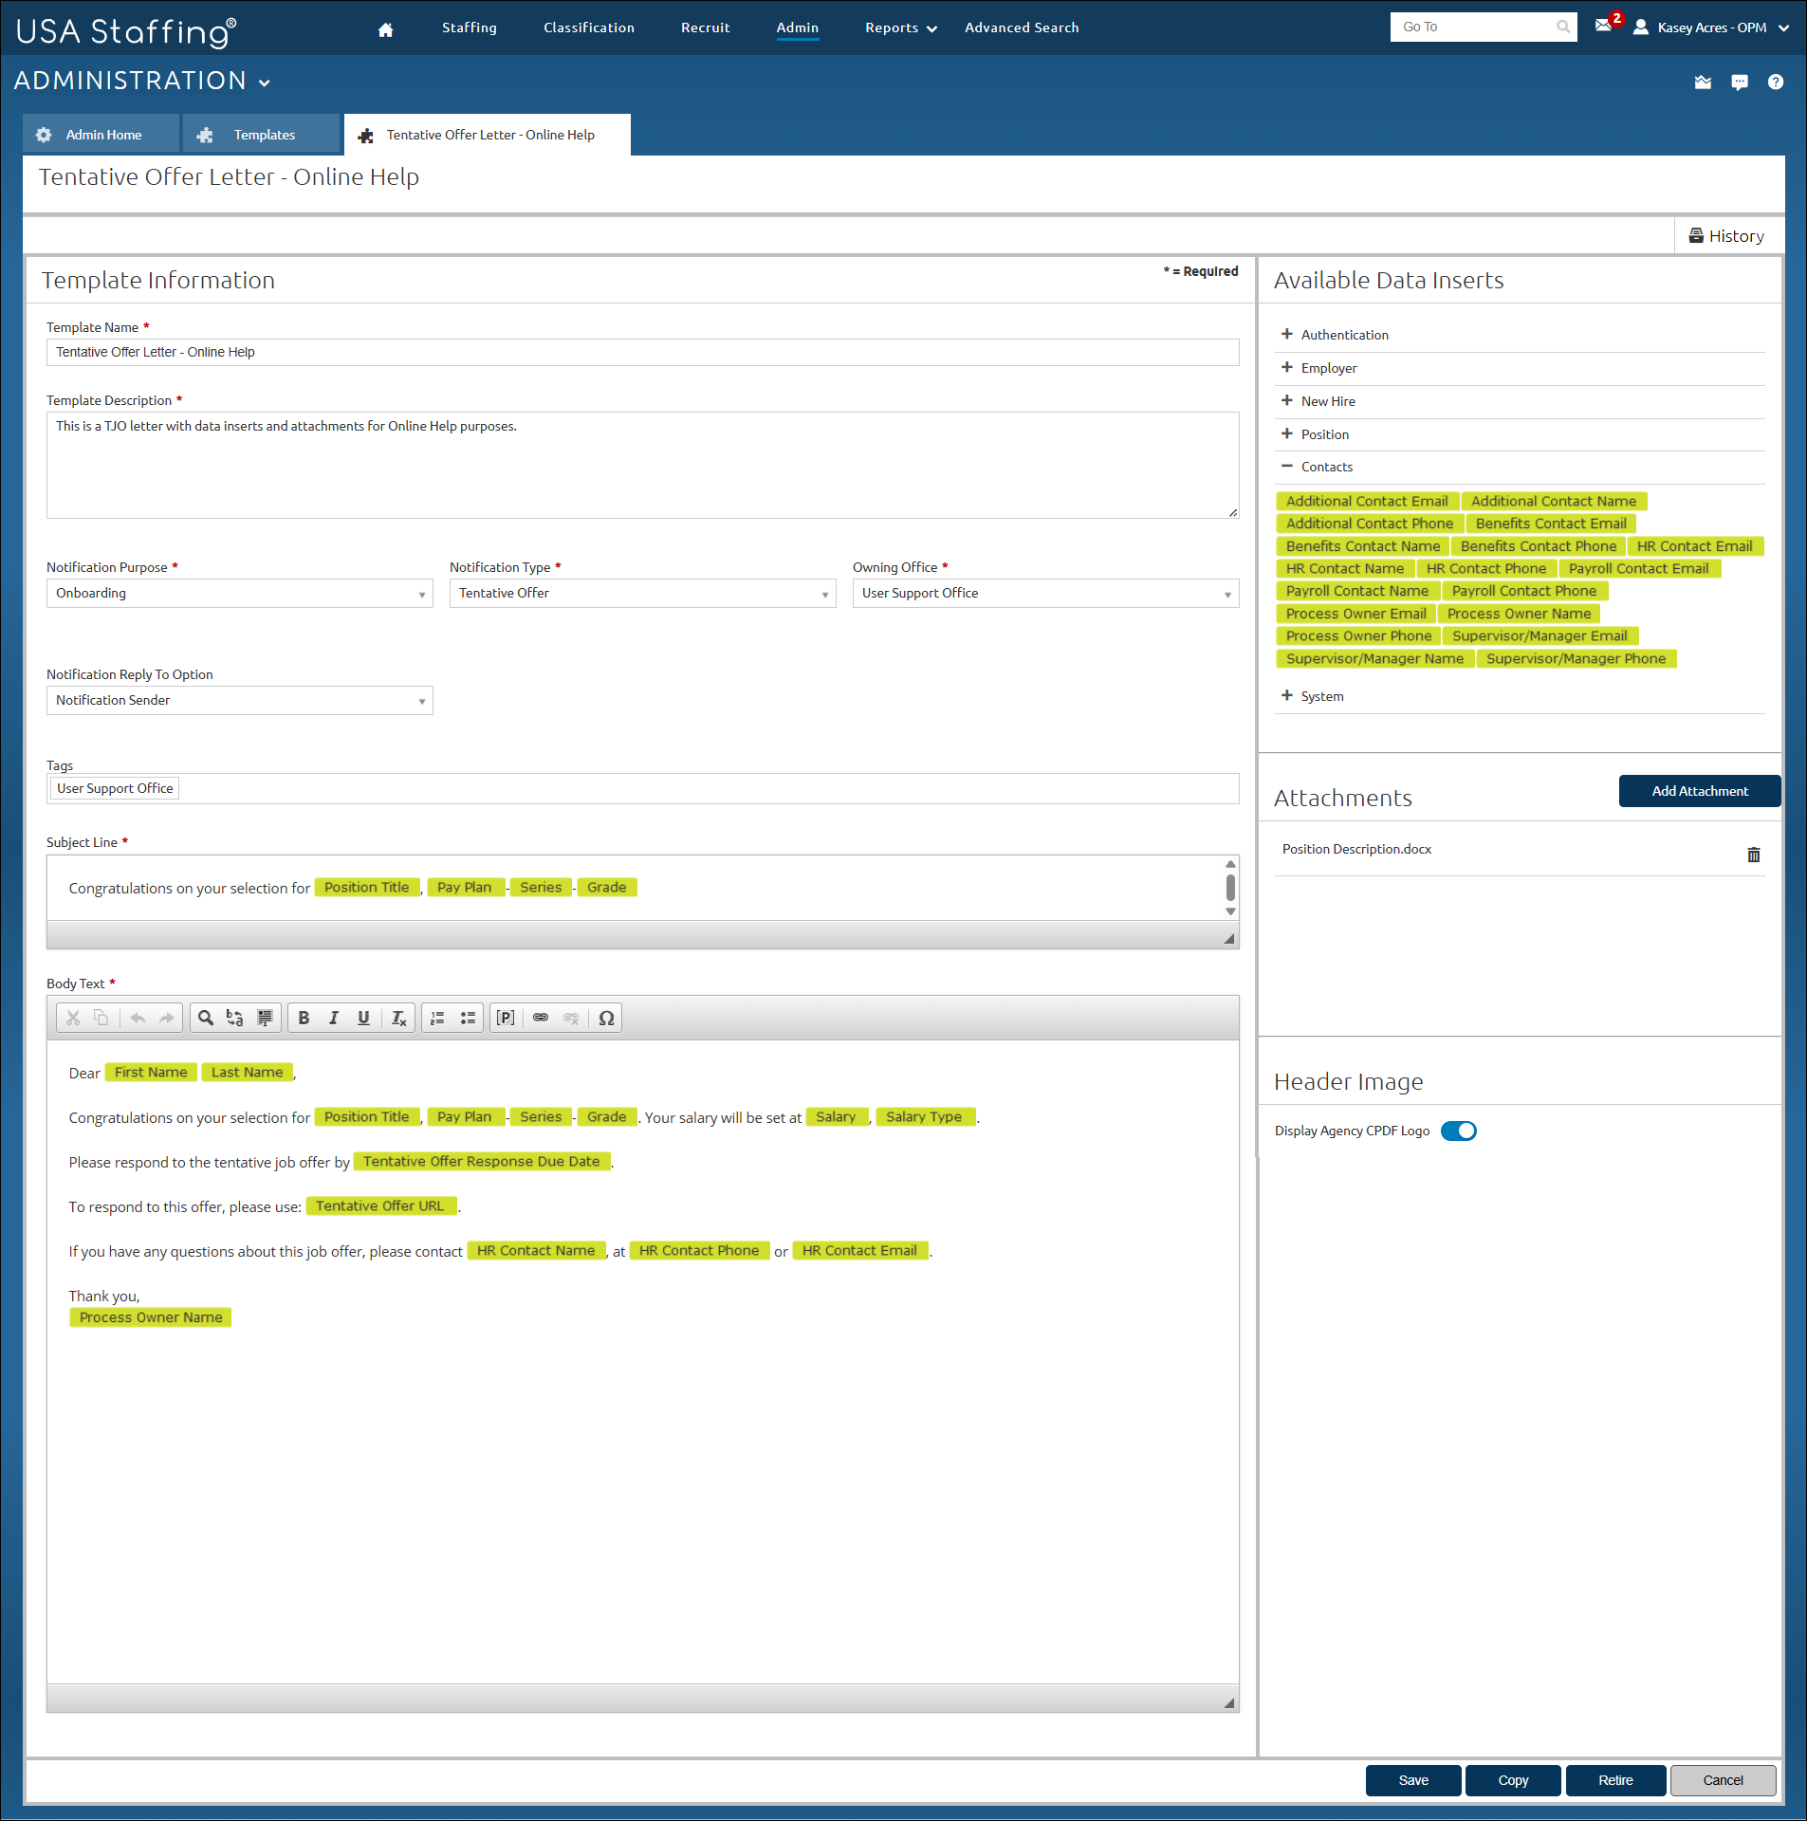Click Add Attachment button
Viewport: 1807px width, 1821px height.
pyautogui.click(x=1699, y=791)
